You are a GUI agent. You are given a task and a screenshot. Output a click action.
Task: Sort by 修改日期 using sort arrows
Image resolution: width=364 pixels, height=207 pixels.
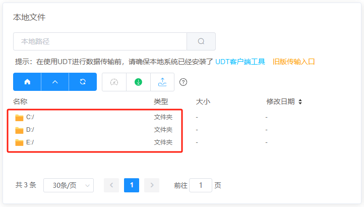coord(300,101)
